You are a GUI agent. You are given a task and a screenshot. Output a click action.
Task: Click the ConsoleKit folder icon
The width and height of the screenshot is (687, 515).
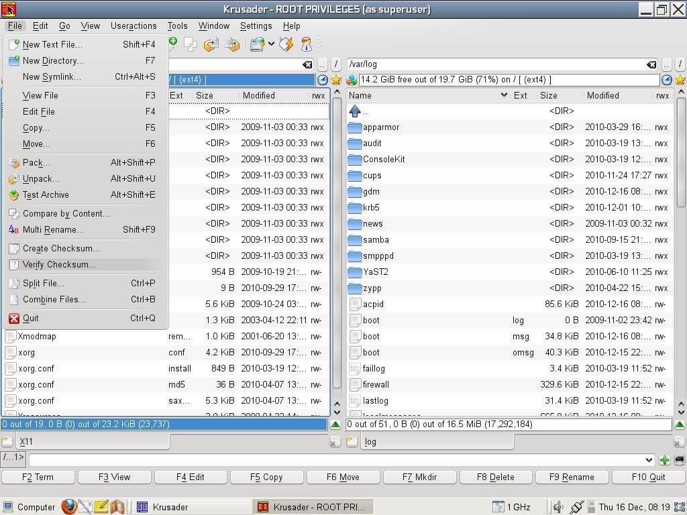click(355, 160)
